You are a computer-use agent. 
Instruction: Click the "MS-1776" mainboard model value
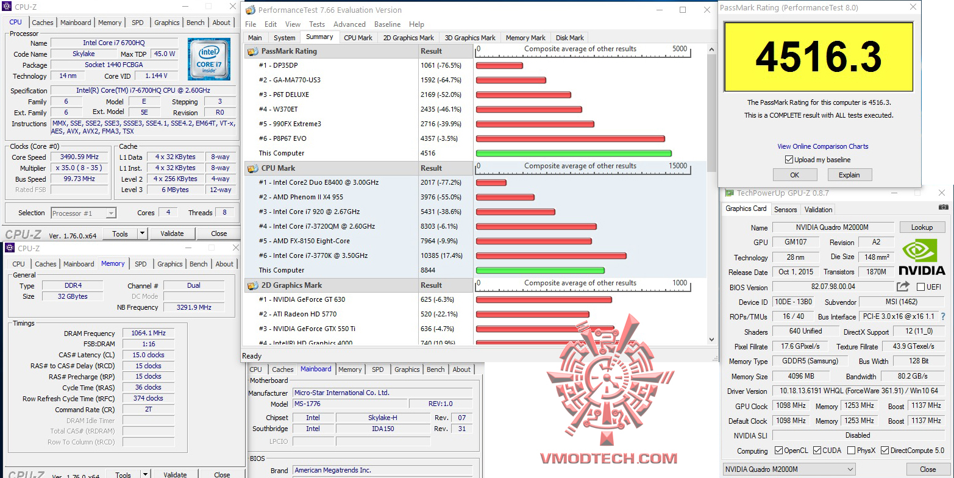tap(349, 404)
